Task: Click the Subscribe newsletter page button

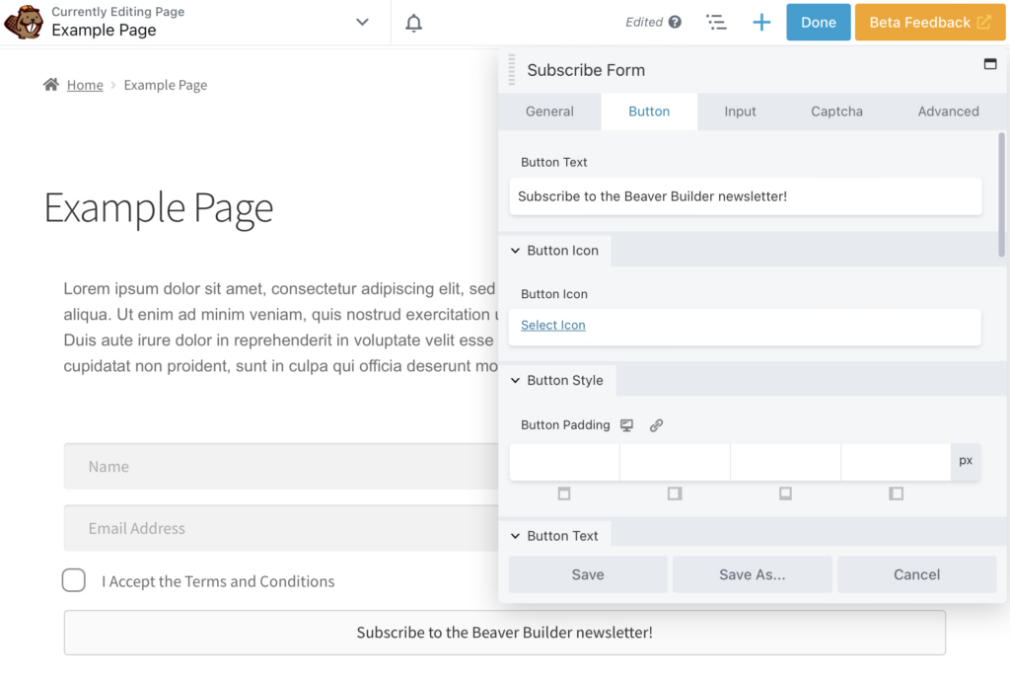Action: click(504, 633)
